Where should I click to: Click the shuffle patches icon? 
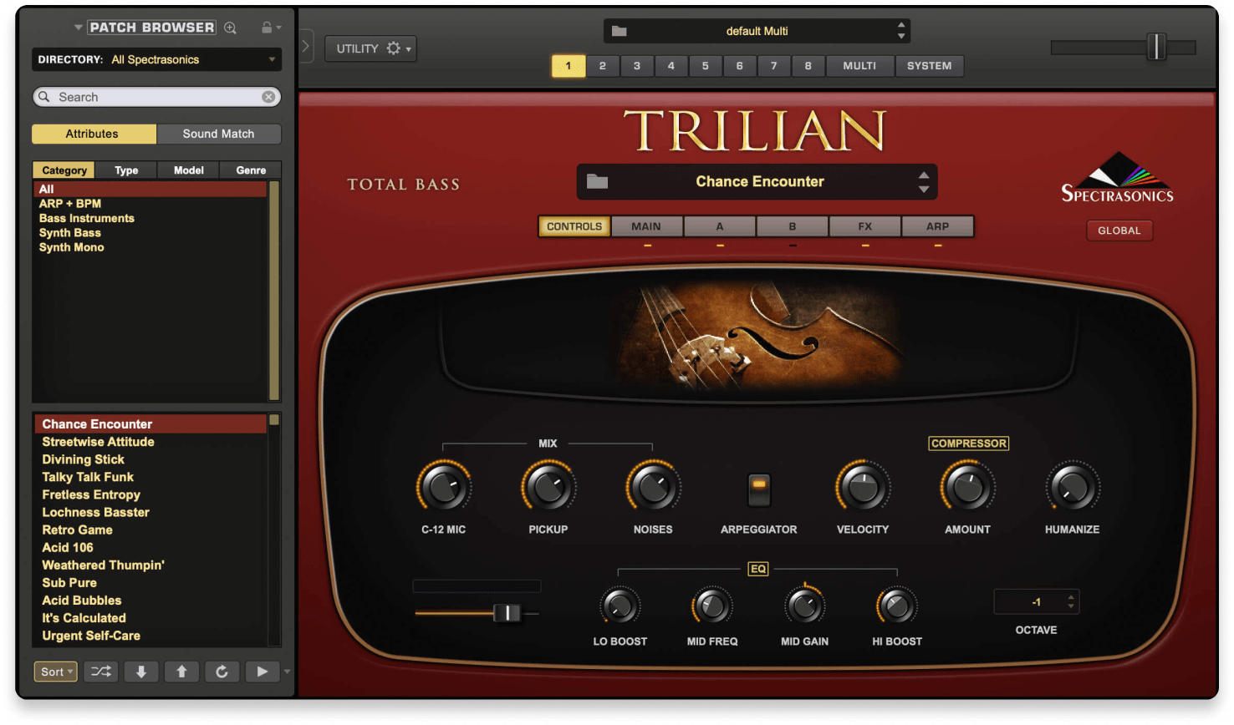pyautogui.click(x=100, y=672)
